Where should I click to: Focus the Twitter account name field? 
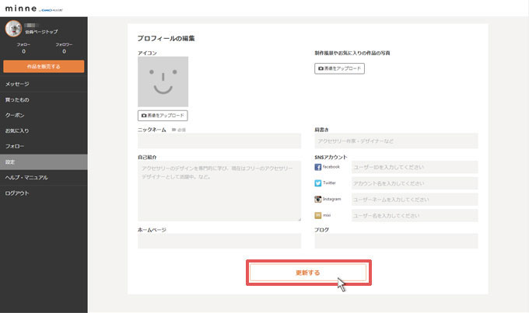point(415,183)
